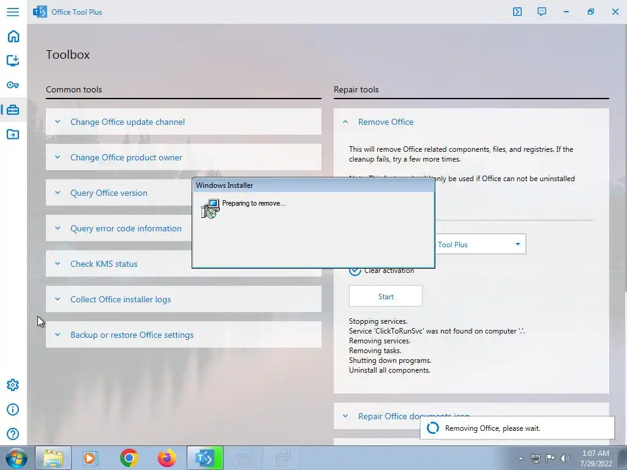The width and height of the screenshot is (627, 470).
Task: Click the Repair tools section heading
Action: click(356, 89)
